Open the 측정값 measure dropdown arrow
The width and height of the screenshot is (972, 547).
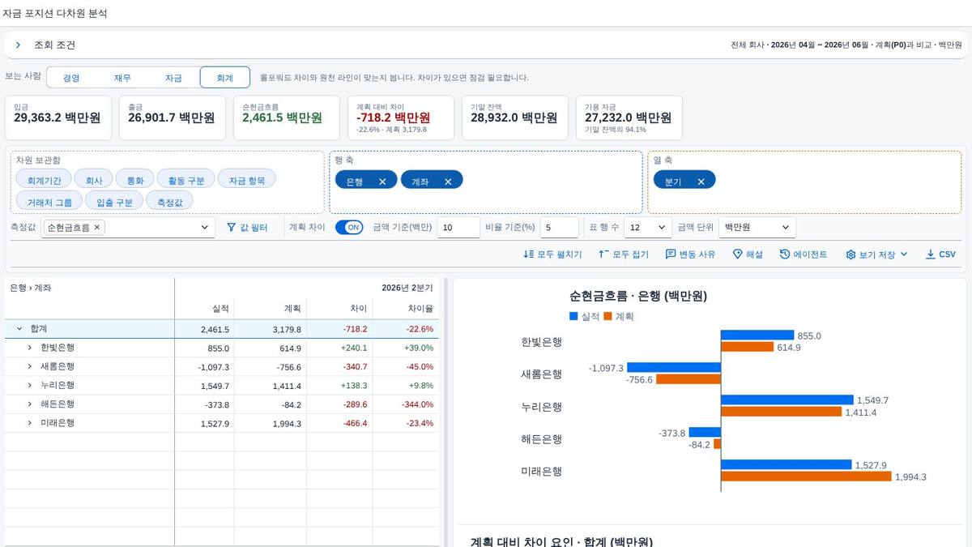[x=205, y=228]
